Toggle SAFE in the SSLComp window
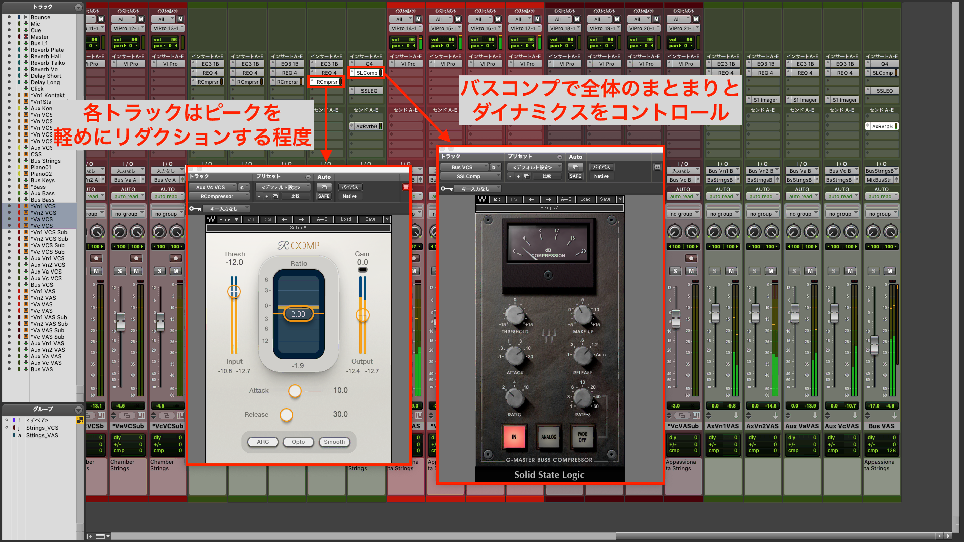The image size is (964, 542). (575, 176)
